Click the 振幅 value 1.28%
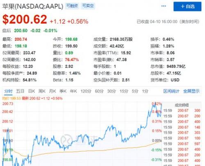205x166 pixels. tap(168, 46)
